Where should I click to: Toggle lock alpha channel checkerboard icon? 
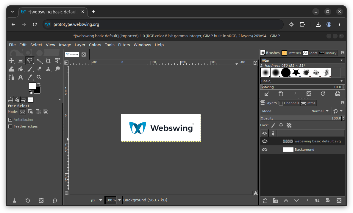pyautogui.click(x=289, y=125)
